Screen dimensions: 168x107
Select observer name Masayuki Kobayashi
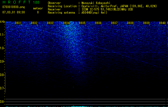tap(96, 3)
